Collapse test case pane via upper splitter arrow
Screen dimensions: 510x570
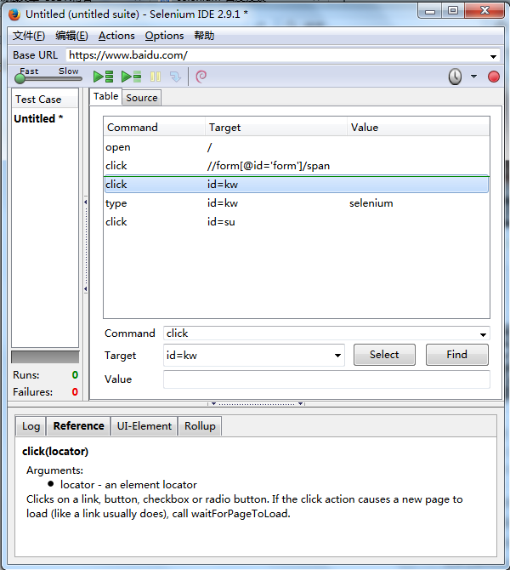click(x=86, y=202)
